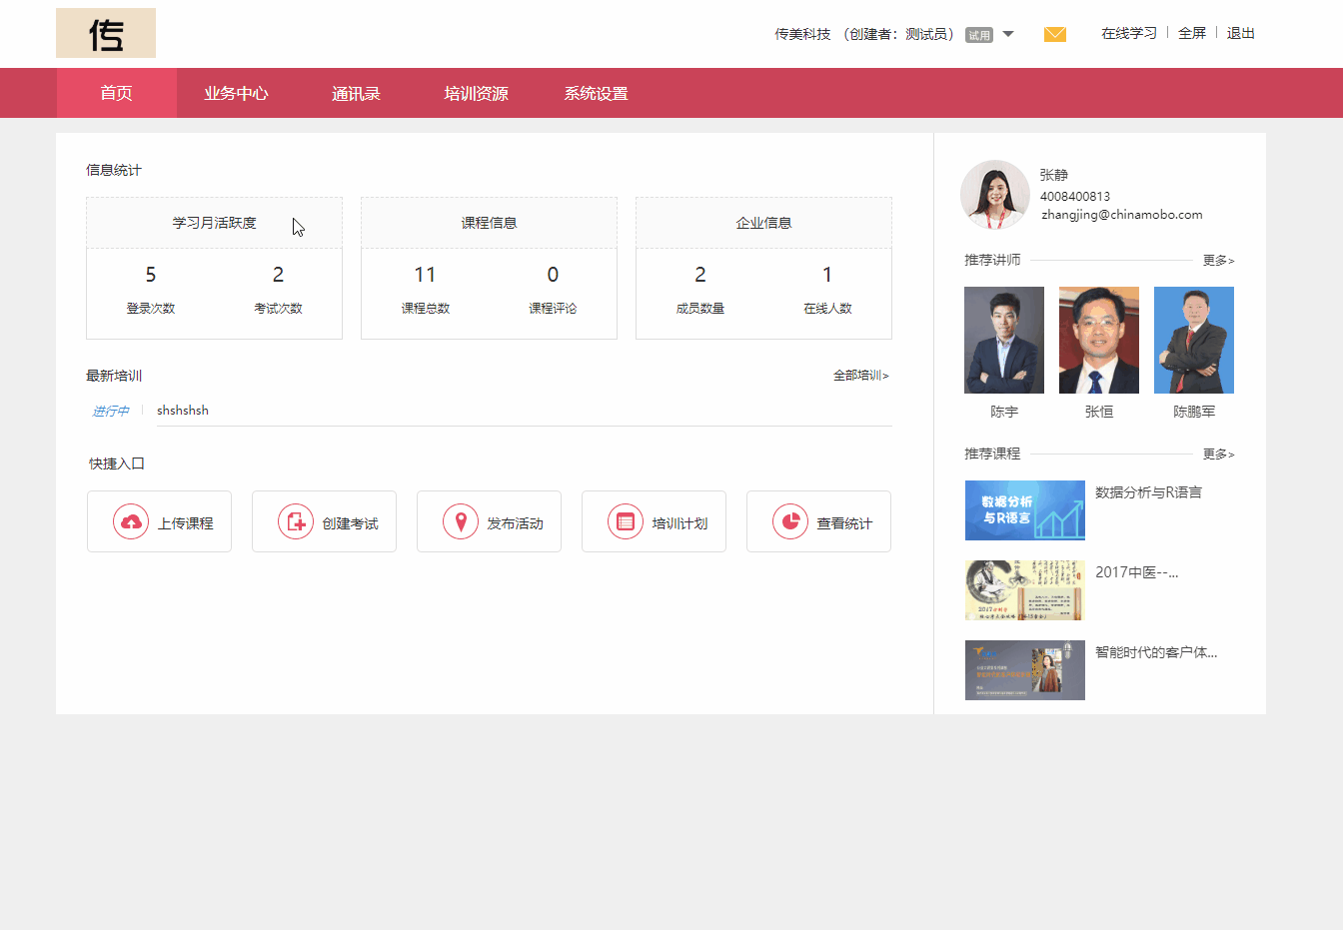Select the 培训计划 training plan icon
The height and width of the screenshot is (930, 1343).
coord(625,520)
